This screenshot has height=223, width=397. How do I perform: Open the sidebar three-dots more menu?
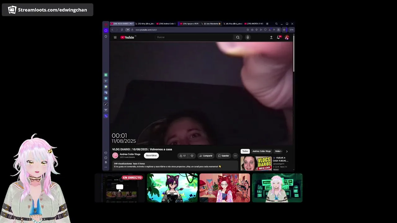[x=106, y=167]
